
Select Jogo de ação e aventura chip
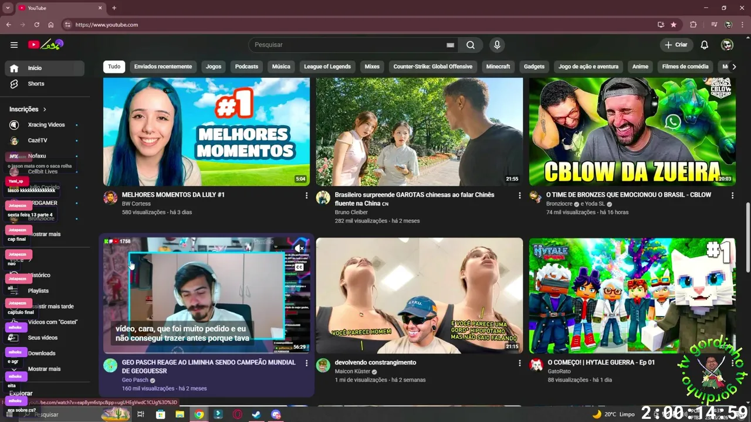588,66
